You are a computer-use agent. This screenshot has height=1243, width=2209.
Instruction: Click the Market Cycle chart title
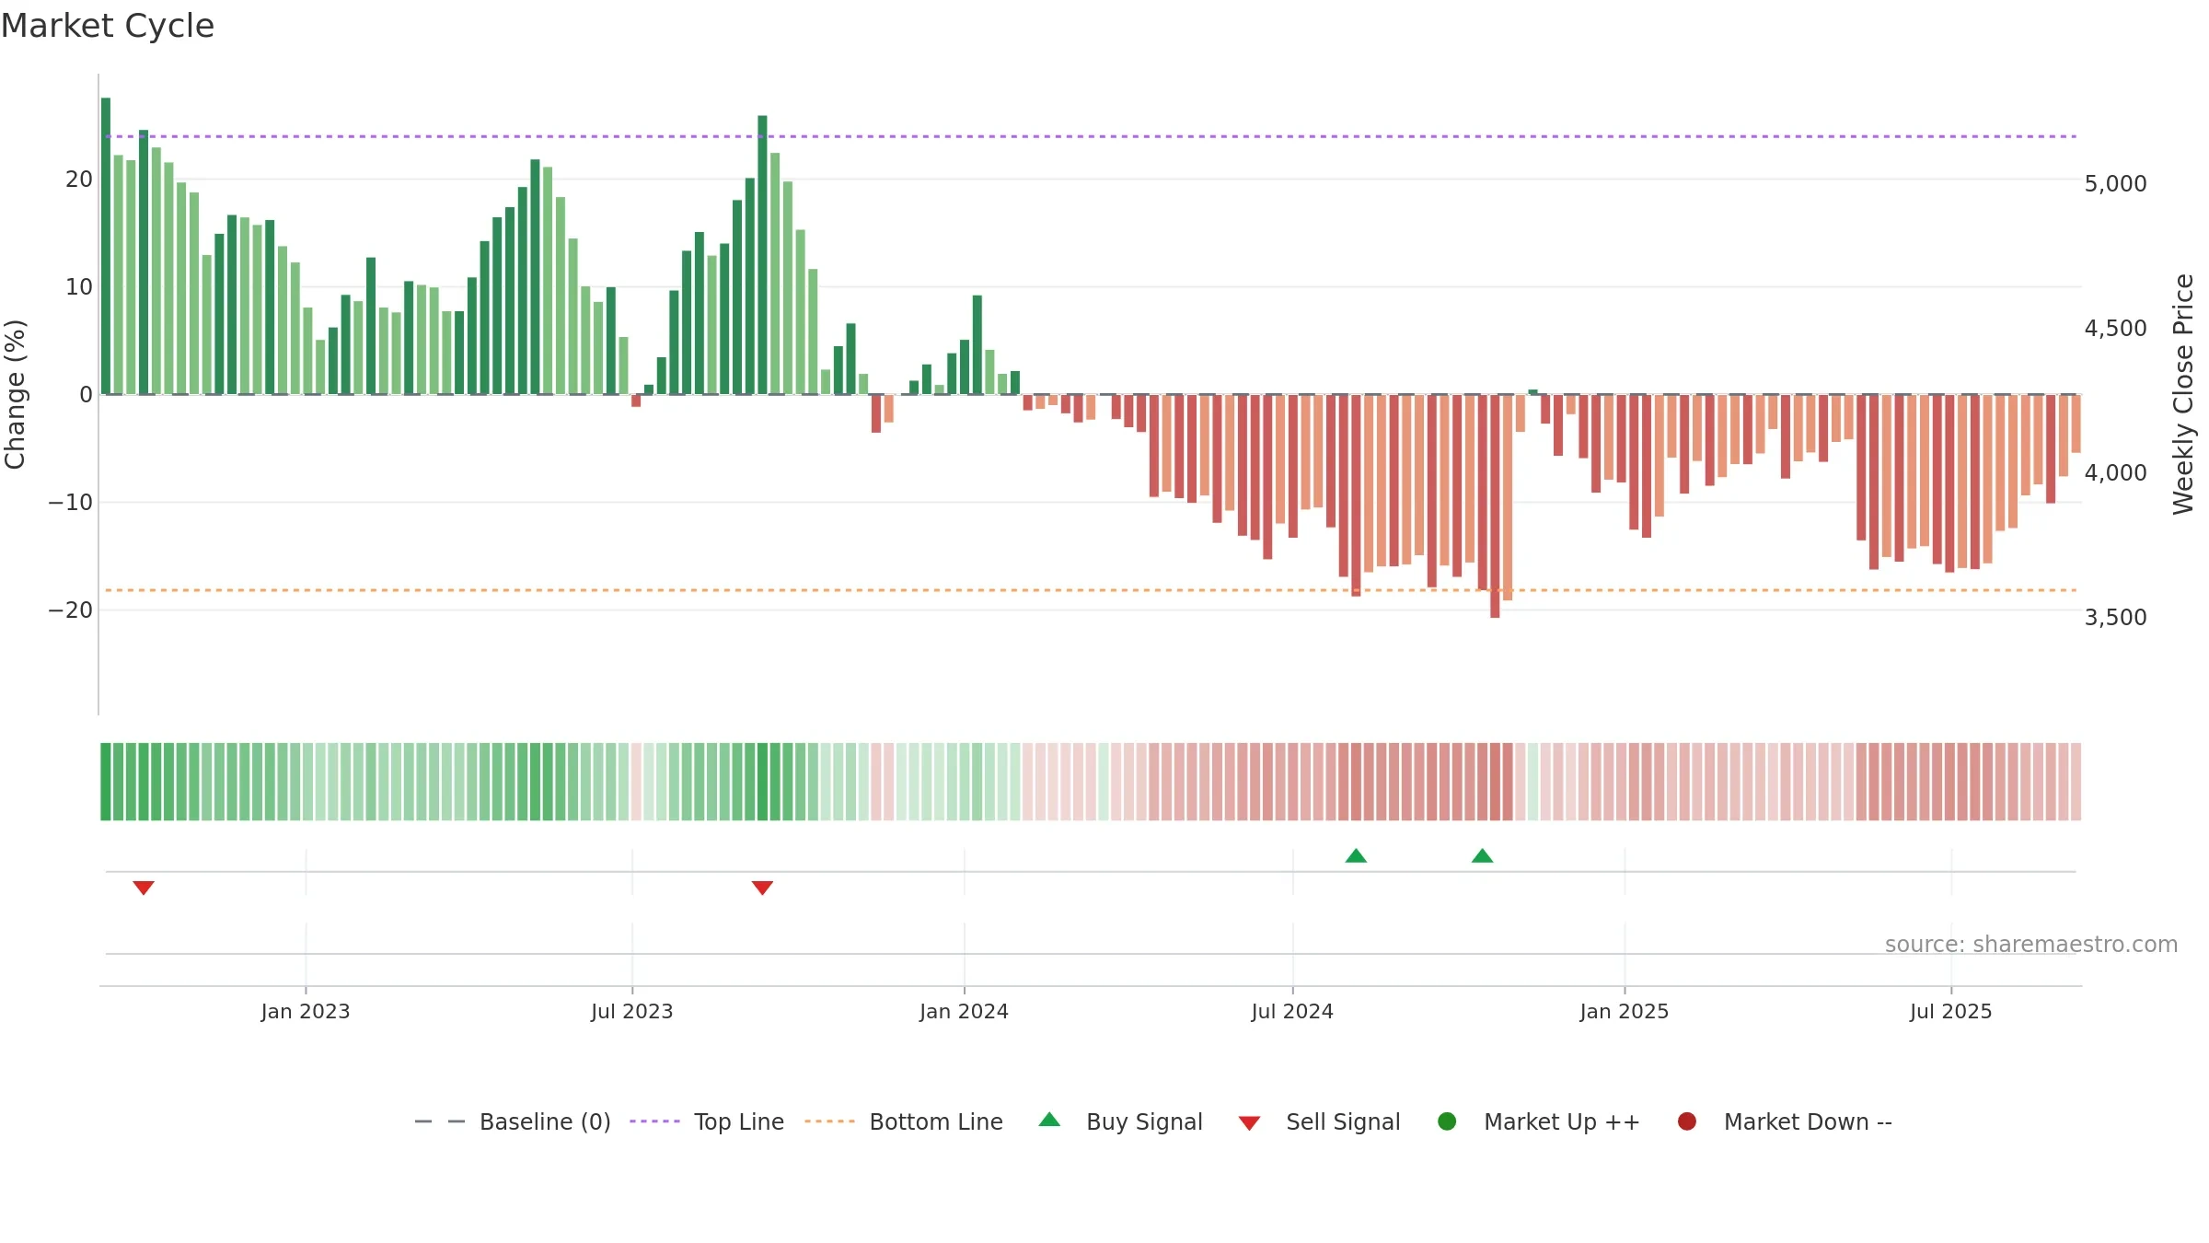[x=108, y=26]
